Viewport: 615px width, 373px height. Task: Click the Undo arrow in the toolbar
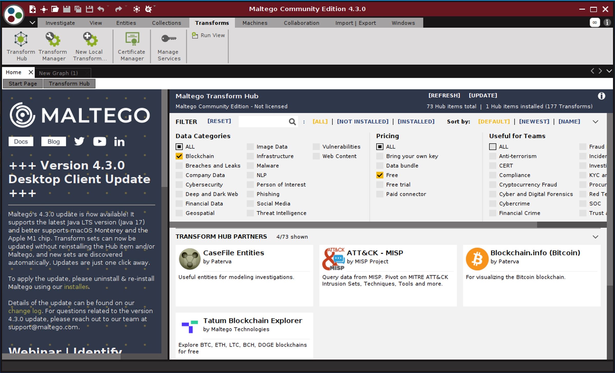(x=100, y=9)
